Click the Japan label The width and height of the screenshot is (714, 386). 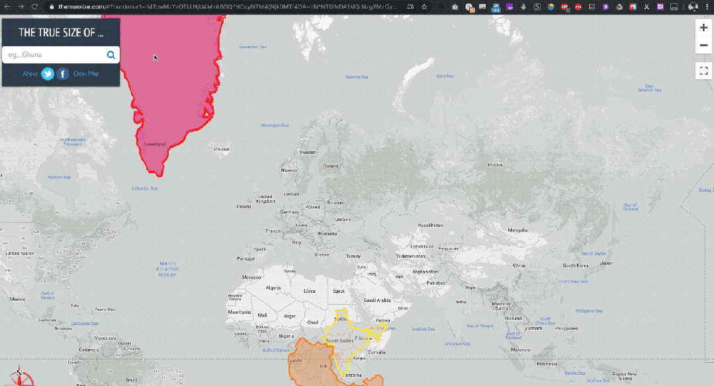[607, 263]
